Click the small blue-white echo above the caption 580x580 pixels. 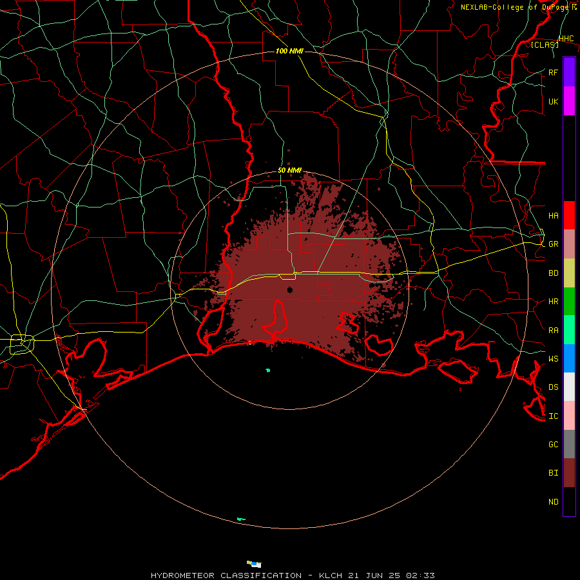click(x=254, y=564)
